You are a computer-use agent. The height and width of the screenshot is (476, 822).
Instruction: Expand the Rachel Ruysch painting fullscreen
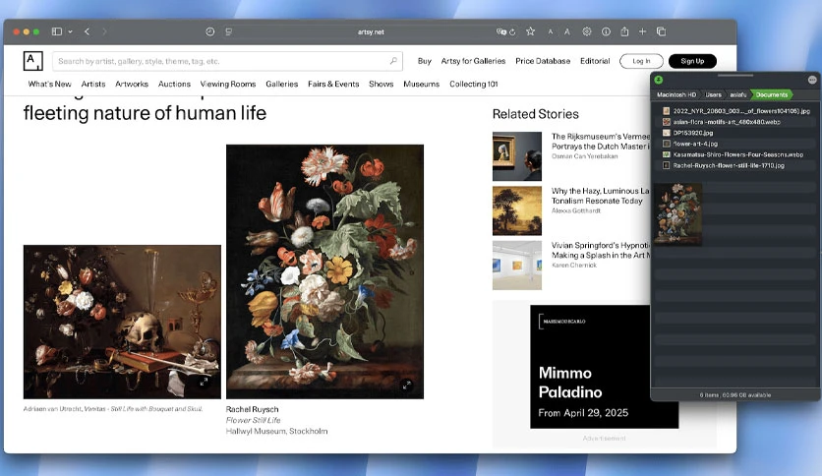(x=406, y=386)
